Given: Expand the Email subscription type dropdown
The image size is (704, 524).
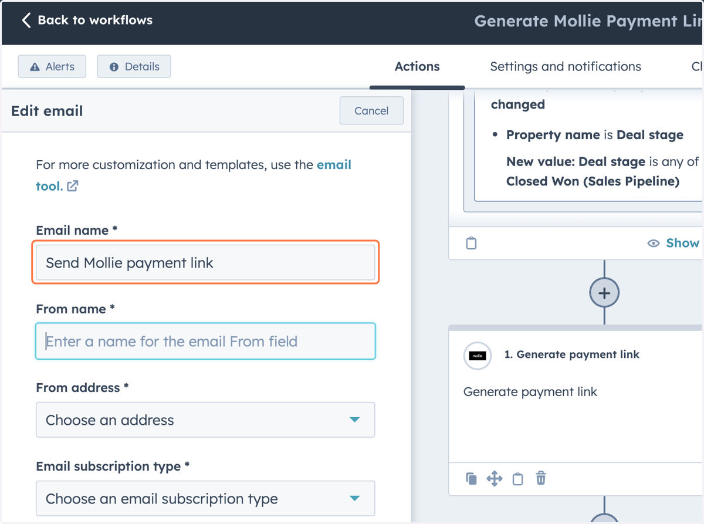Looking at the screenshot, I should (205, 498).
